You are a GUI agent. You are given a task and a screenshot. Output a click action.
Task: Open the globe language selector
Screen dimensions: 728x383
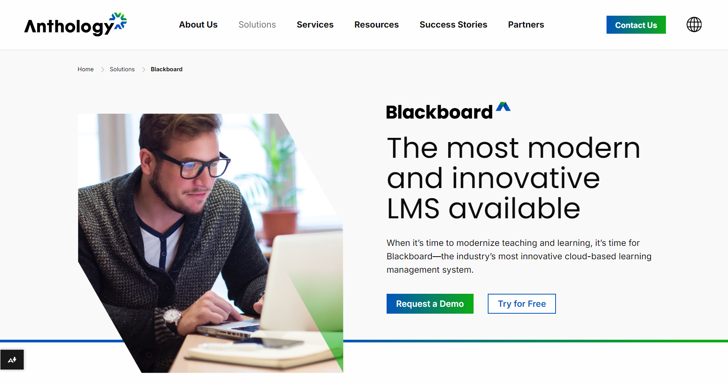(694, 25)
